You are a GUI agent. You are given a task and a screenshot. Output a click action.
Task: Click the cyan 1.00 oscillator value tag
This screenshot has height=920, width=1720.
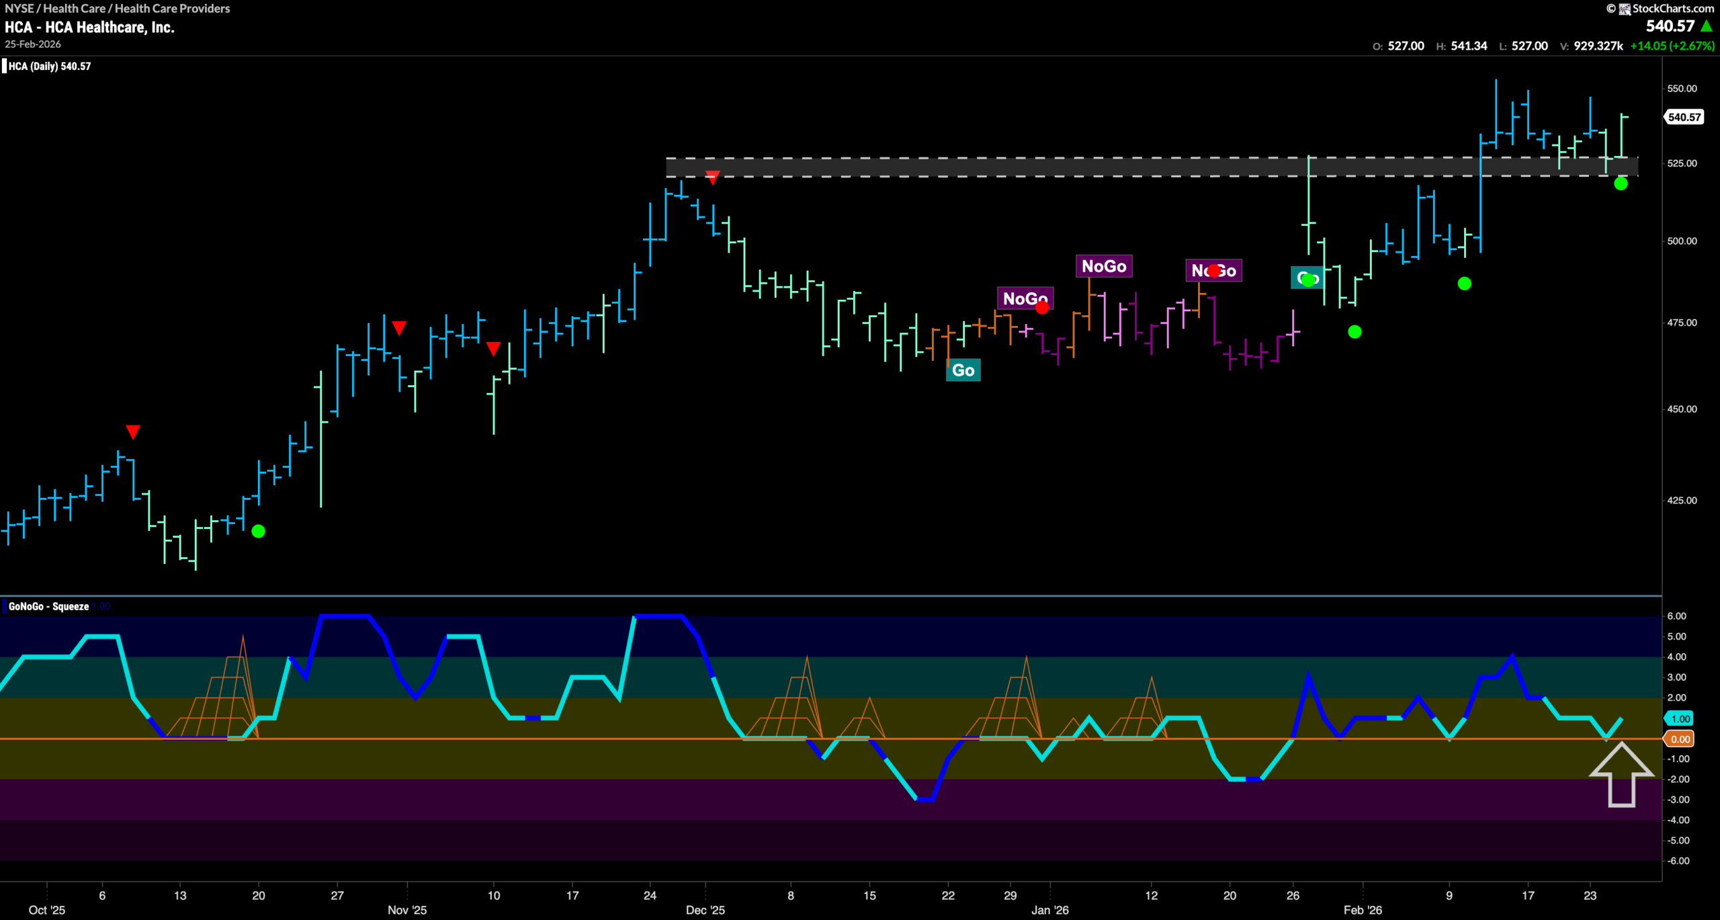click(1680, 718)
